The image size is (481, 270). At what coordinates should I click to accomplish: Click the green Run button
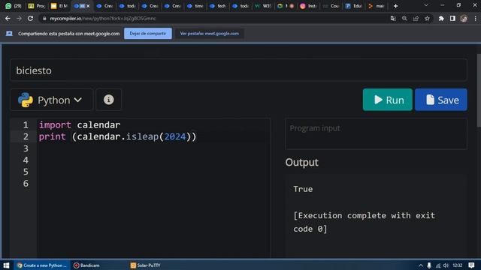[388, 100]
